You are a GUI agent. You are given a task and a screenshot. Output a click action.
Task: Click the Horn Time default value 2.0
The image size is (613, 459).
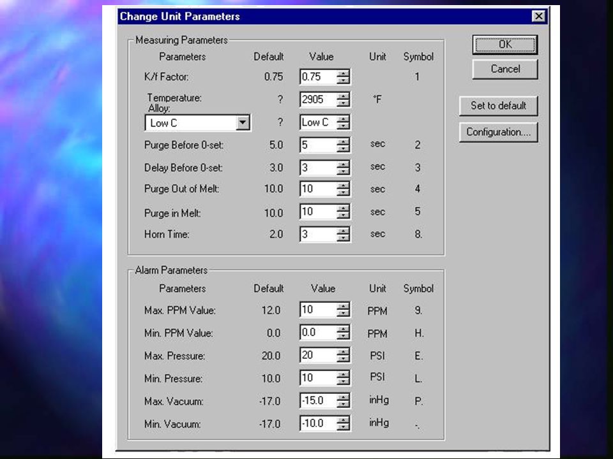276,234
